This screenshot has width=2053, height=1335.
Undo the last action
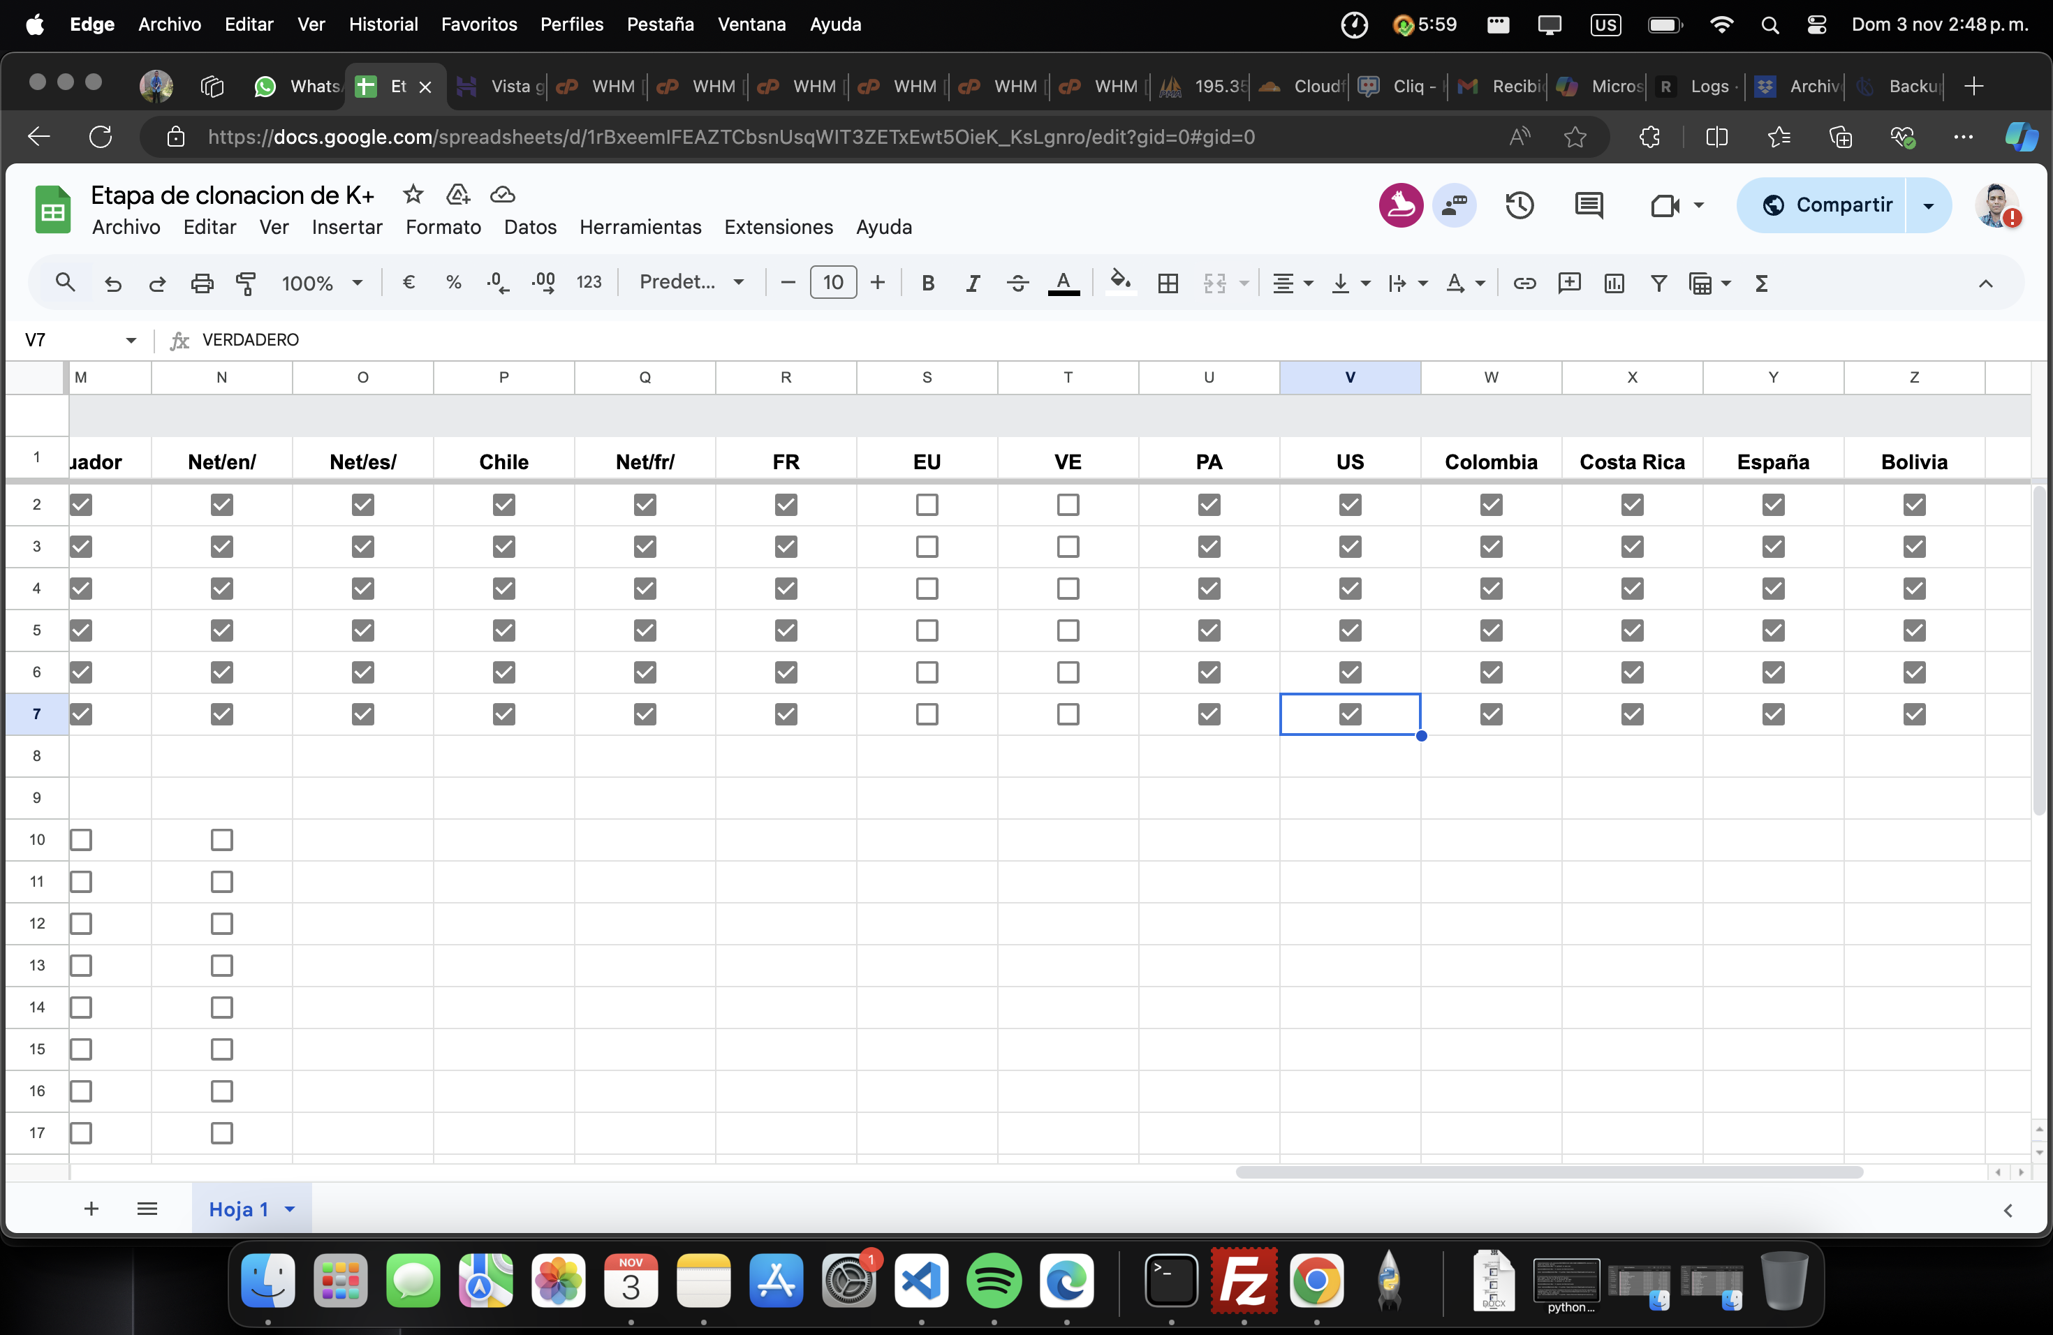(x=113, y=283)
